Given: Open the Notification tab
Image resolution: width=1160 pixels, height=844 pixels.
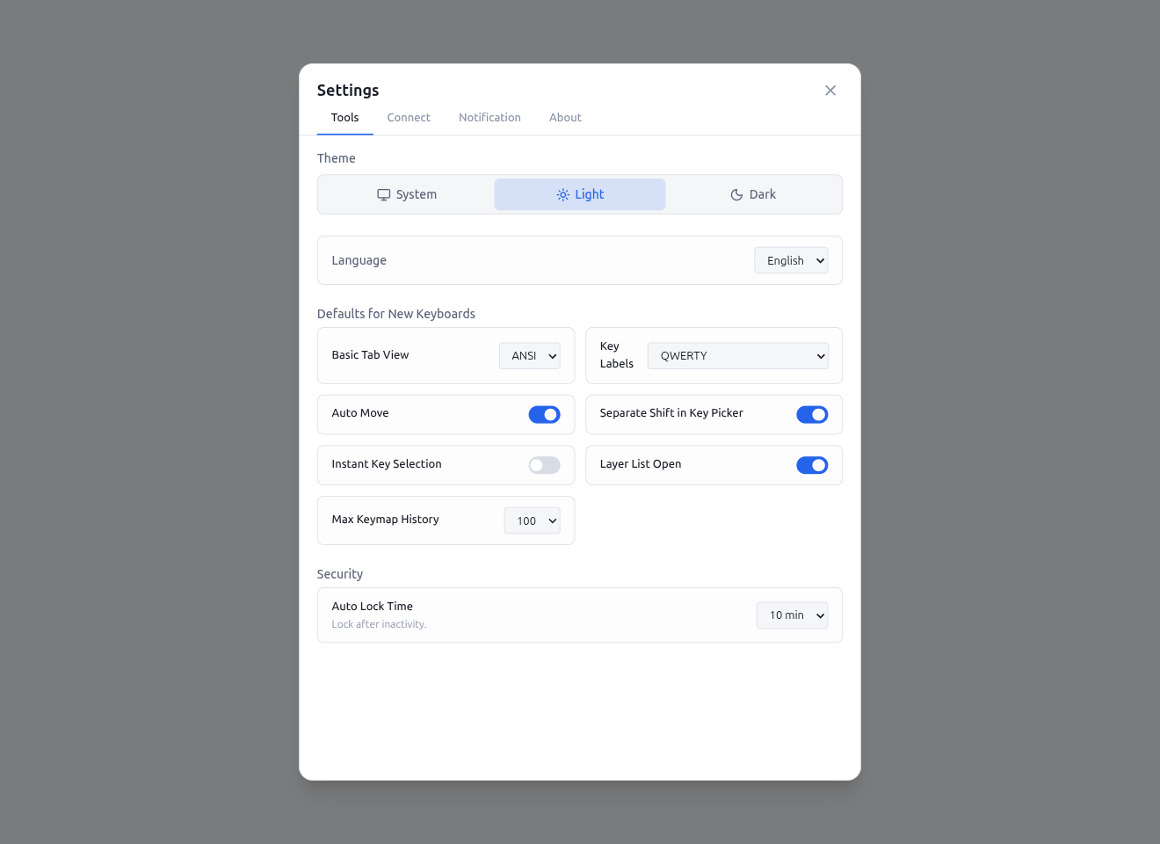Looking at the screenshot, I should tap(489, 117).
